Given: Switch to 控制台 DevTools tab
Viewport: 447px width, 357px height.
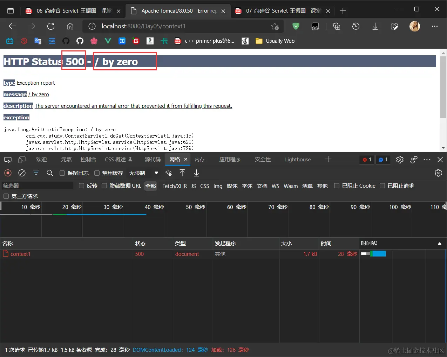Looking at the screenshot, I should click(88, 160).
